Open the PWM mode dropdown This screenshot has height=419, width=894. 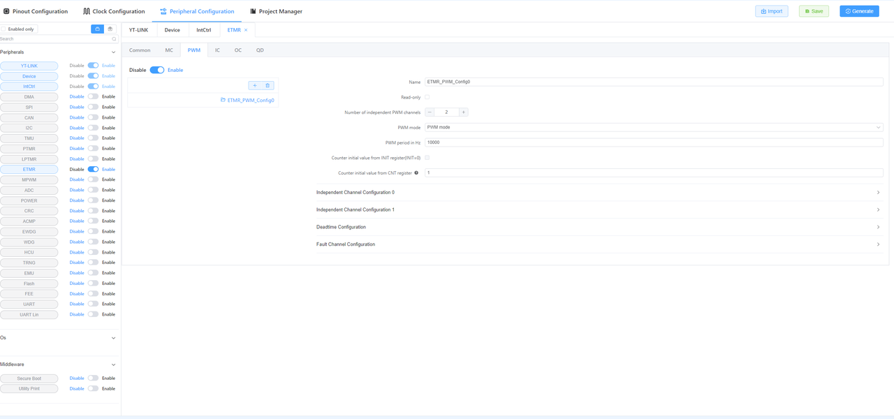pyautogui.click(x=653, y=127)
